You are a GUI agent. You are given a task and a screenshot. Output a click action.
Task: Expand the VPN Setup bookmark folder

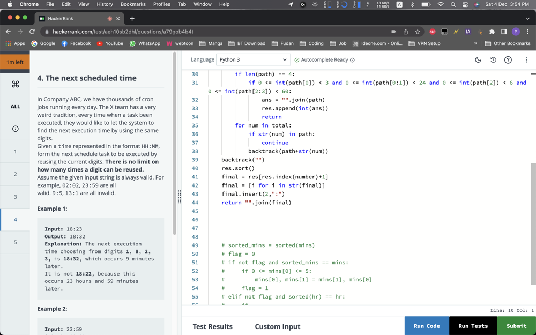425,43
